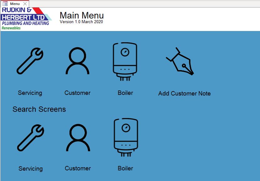This screenshot has height=181, width=260.
Task: Click the Boiler label below Search Screens
Action: [125, 168]
